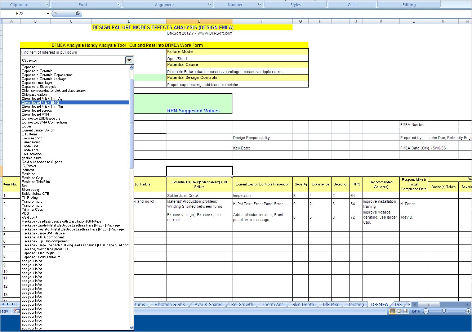Click the horizontal scrollbar thumb
This screenshot has height=332, width=472.
coord(429,304)
